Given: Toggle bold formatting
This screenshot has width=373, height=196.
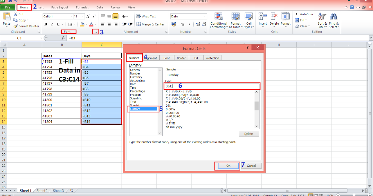Looking at the screenshot, I should point(45,24).
